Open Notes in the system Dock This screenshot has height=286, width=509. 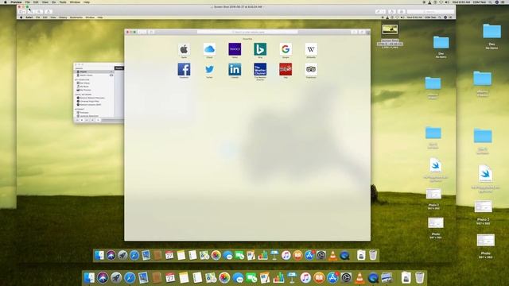point(184,278)
